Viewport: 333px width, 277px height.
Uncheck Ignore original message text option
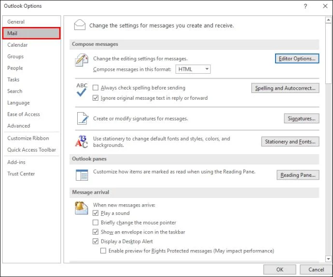coord(96,98)
